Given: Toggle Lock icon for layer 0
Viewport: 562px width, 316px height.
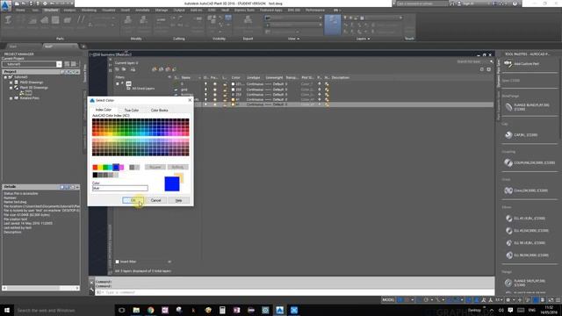Looking at the screenshot, I should 225,84.
